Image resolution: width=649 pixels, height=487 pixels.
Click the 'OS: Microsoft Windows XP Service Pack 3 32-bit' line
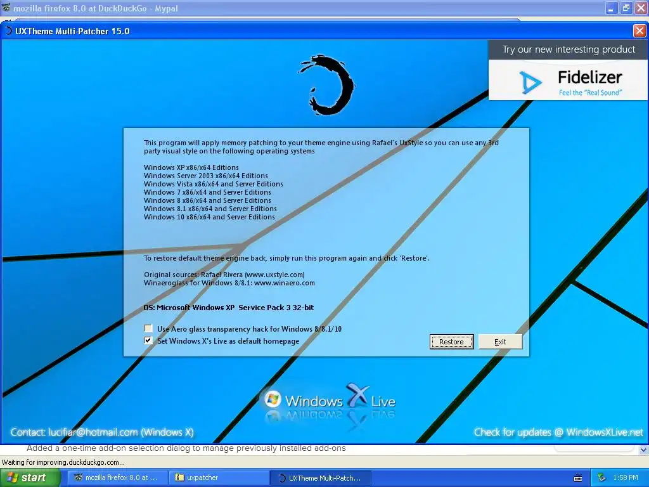[228, 308]
